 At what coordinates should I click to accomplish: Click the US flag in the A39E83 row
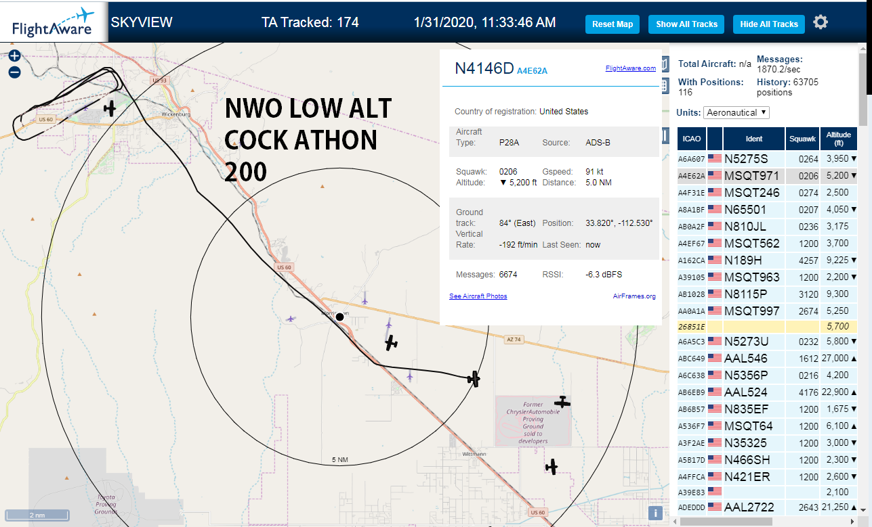714,490
